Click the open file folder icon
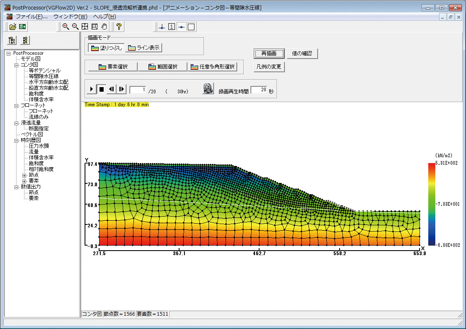 [x=13, y=27]
